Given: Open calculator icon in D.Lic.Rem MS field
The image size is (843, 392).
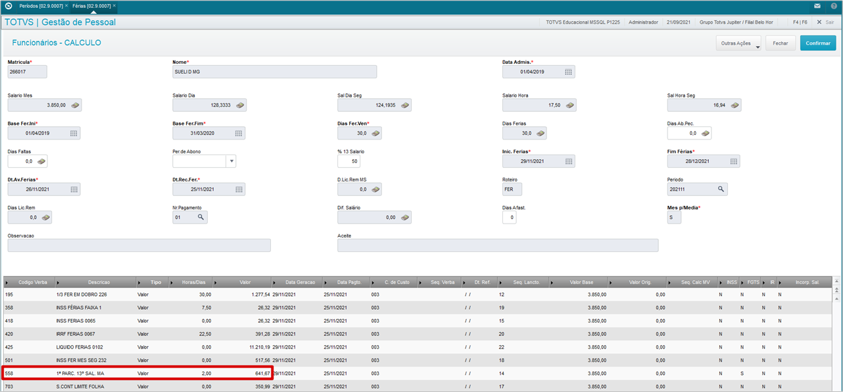Looking at the screenshot, I should (375, 189).
